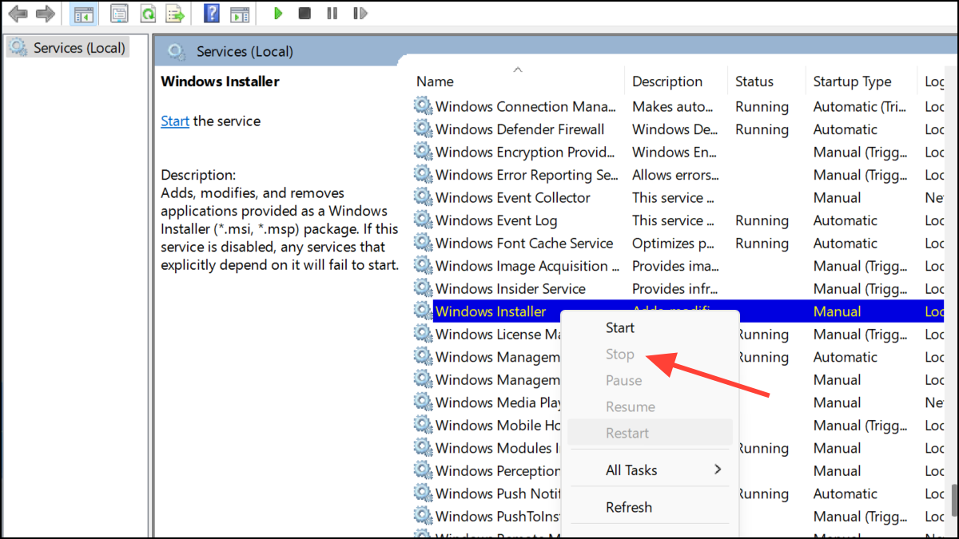The image size is (959, 539).
Task: Select the Windows Font Cache Service name
Action: pyautogui.click(x=524, y=243)
